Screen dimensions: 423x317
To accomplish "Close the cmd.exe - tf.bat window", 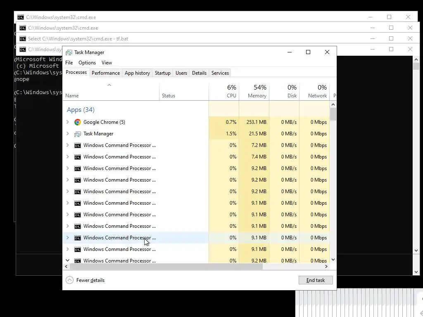I will [x=410, y=38].
